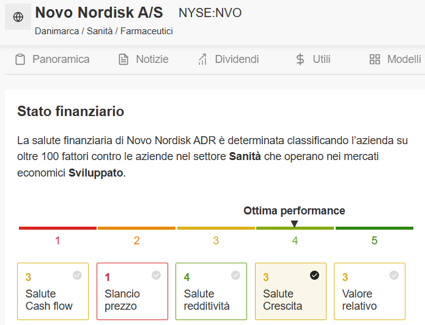425x325 pixels.
Task: Click the black marker under Ottima performance
Action: [x=294, y=224]
